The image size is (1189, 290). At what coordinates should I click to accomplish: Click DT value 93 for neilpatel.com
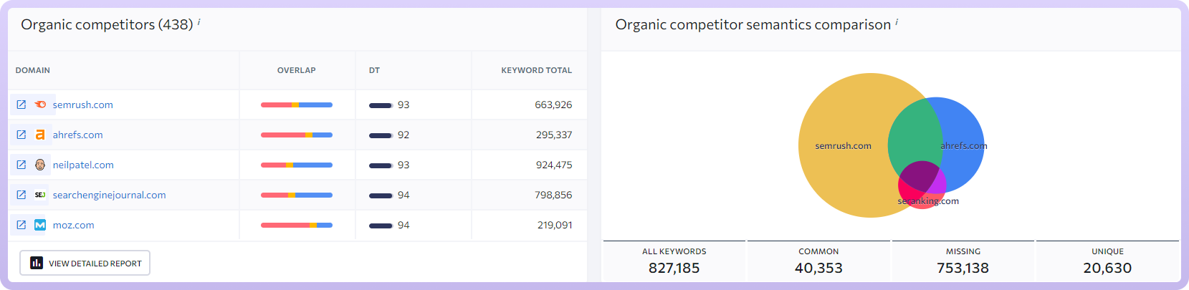[404, 165]
